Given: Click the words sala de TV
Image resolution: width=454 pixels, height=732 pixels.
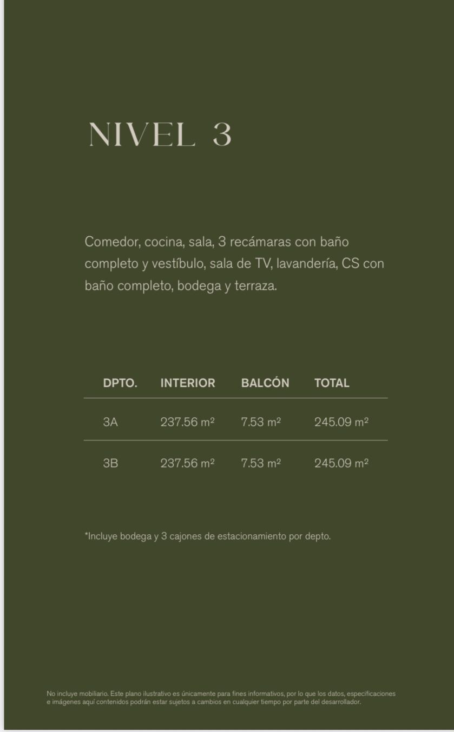Looking at the screenshot, I should coord(242,264).
